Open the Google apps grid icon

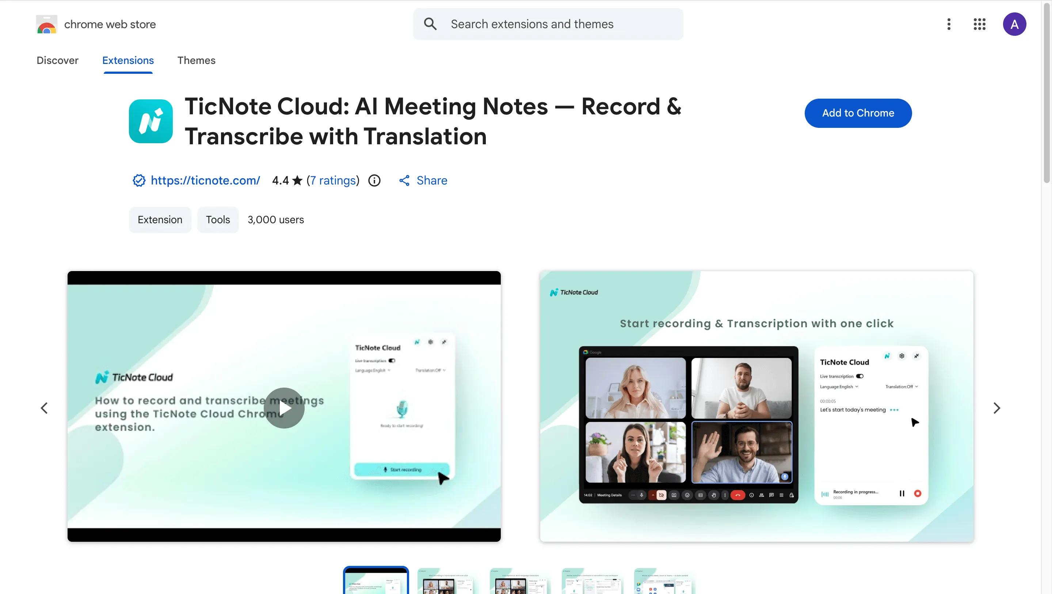[x=979, y=24]
